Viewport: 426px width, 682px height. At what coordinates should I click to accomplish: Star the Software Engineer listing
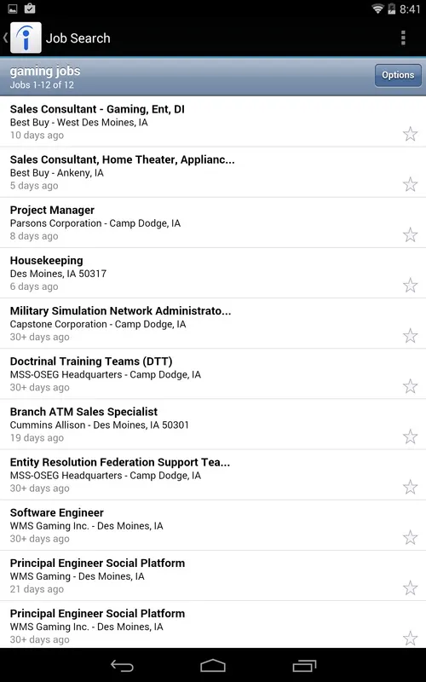(410, 538)
